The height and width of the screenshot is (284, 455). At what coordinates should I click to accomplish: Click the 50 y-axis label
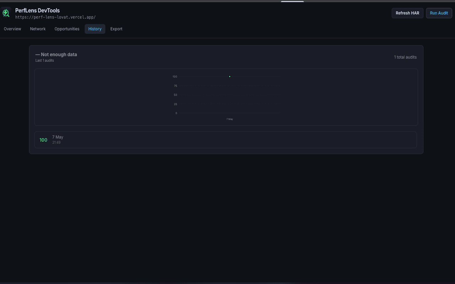176,95
